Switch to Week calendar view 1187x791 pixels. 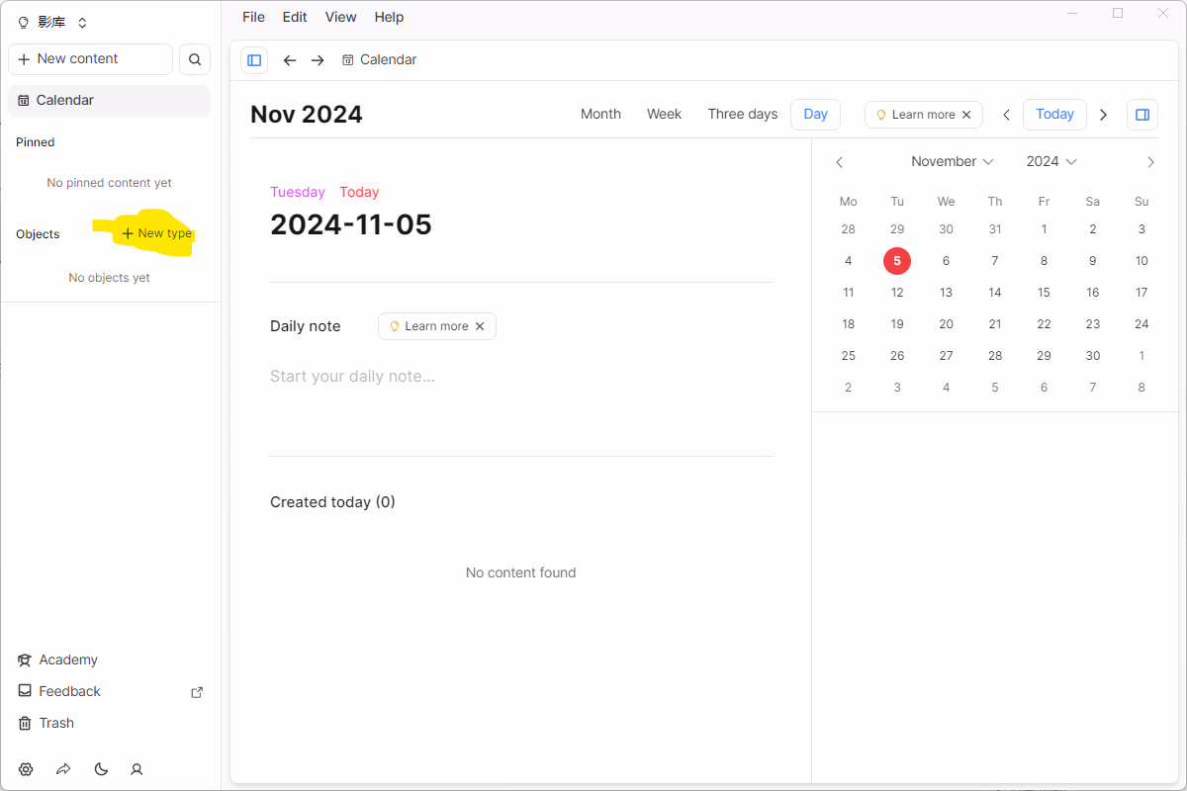[664, 115]
